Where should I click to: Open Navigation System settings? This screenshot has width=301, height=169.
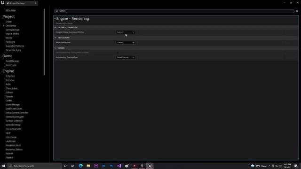pos(14,149)
